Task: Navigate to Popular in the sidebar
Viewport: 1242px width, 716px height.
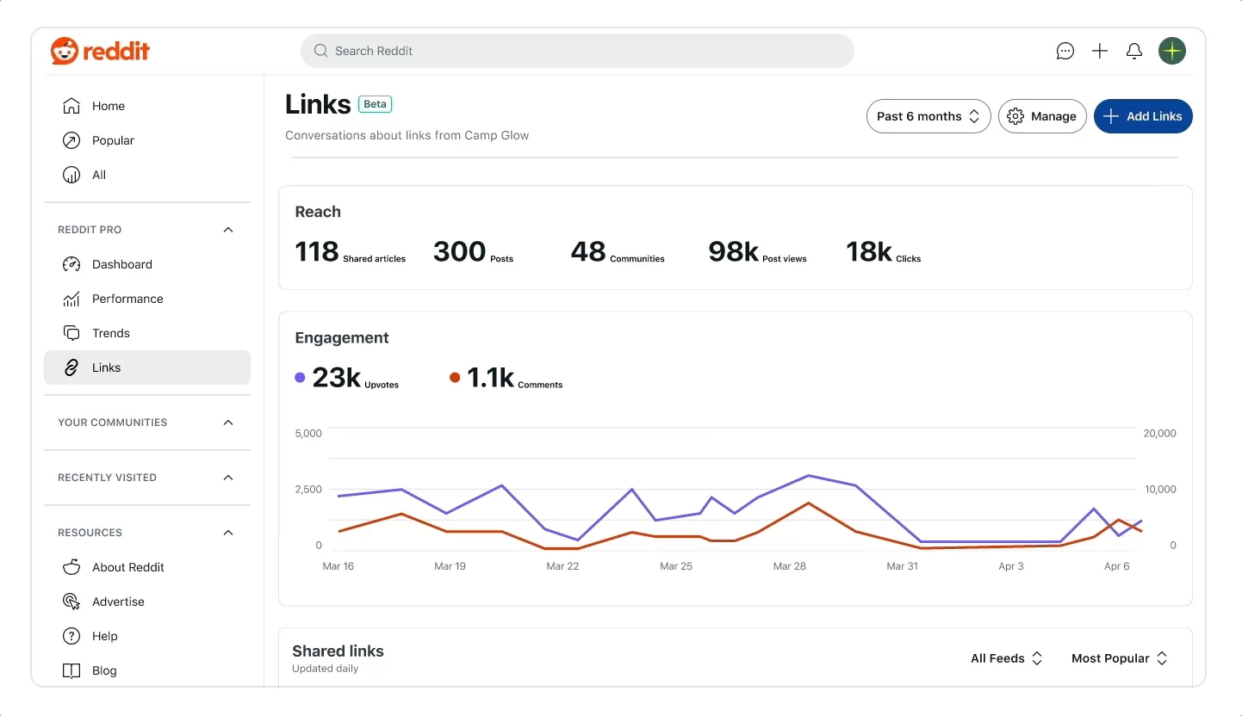Action: [x=113, y=140]
